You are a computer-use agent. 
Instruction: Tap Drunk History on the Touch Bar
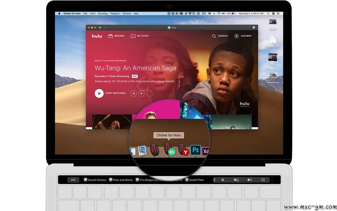[x=95, y=180]
